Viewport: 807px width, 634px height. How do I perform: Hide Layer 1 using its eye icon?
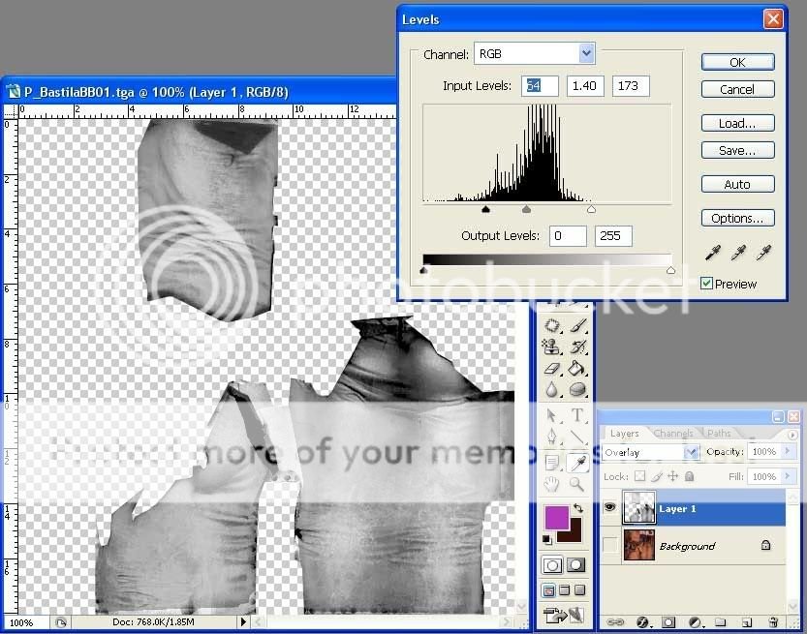pos(610,507)
